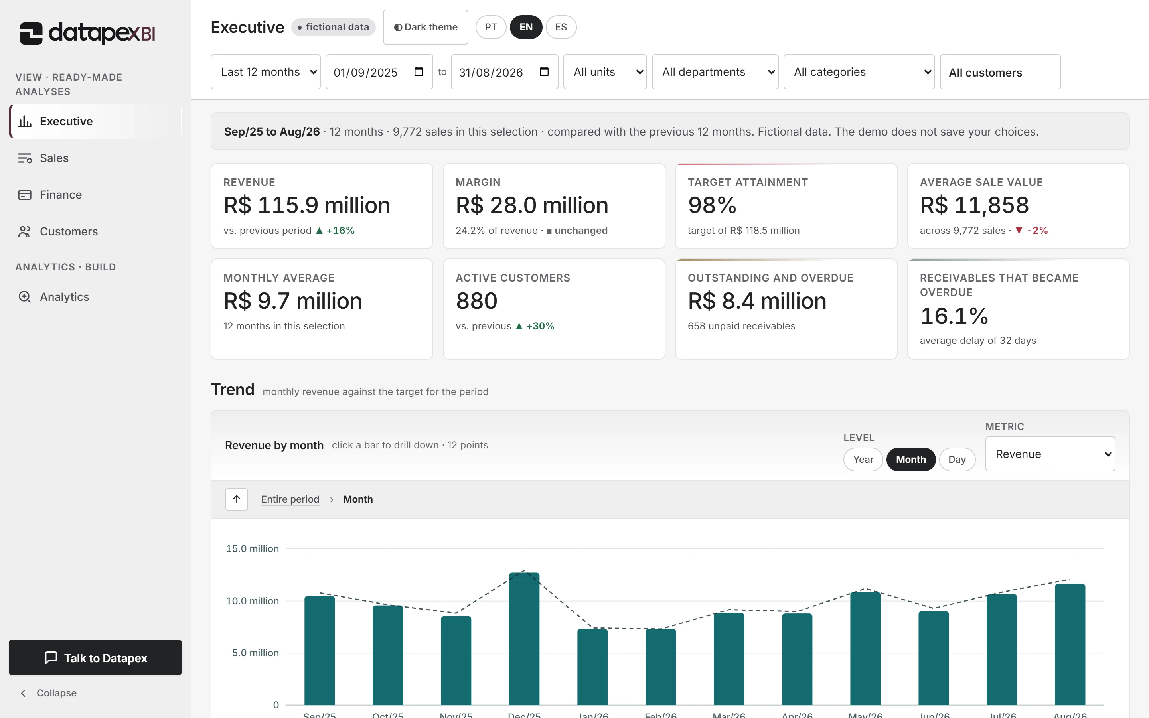This screenshot has height=718, width=1149.
Task: Click the Datapex BI logo
Action: pyautogui.click(x=87, y=33)
